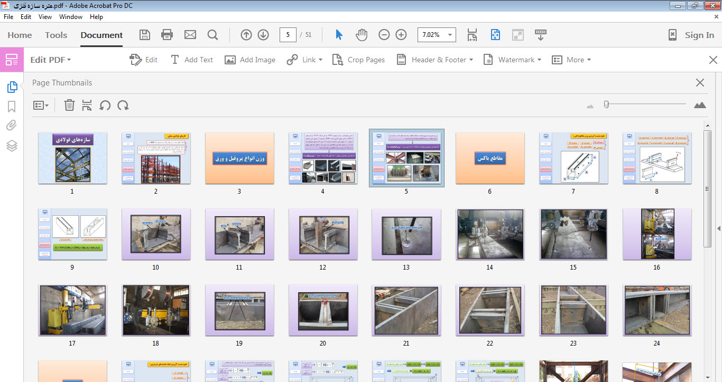
Task: Select page 3 orange thumbnail
Action: click(x=239, y=158)
